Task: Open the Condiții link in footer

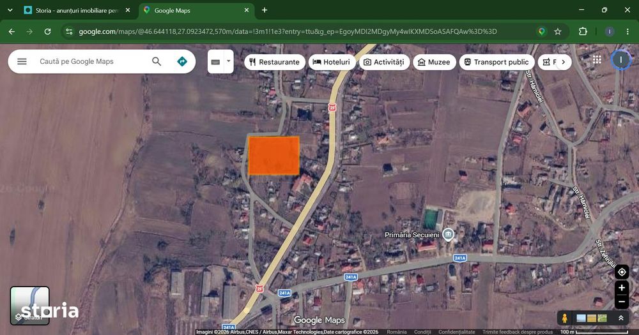Action: pyautogui.click(x=422, y=332)
